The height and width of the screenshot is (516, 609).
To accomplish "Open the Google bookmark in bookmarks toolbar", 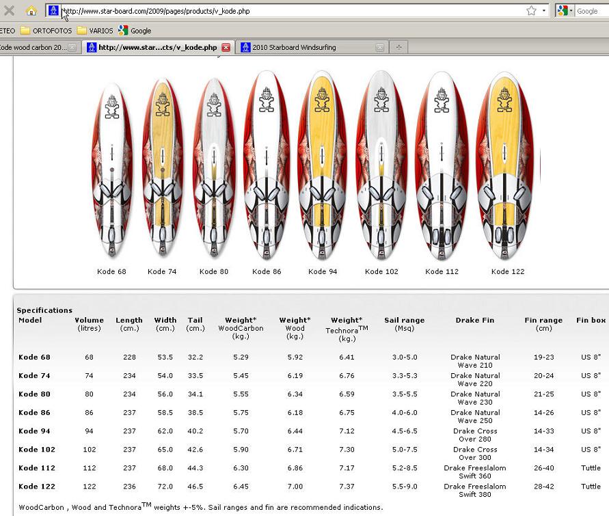I will (x=135, y=31).
